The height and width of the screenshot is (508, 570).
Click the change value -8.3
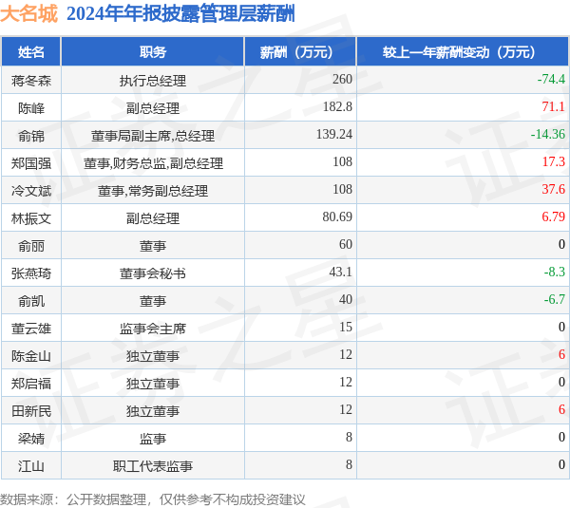[555, 272]
